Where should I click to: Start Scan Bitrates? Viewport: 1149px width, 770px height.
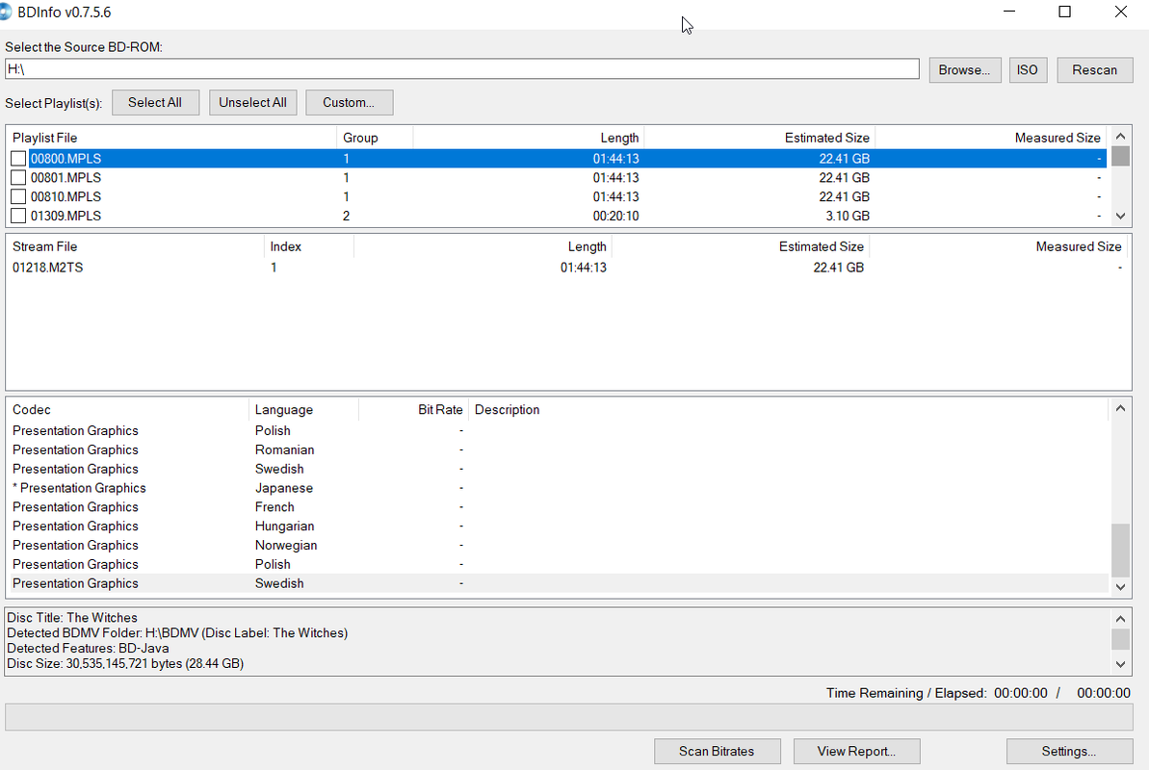pyautogui.click(x=717, y=751)
